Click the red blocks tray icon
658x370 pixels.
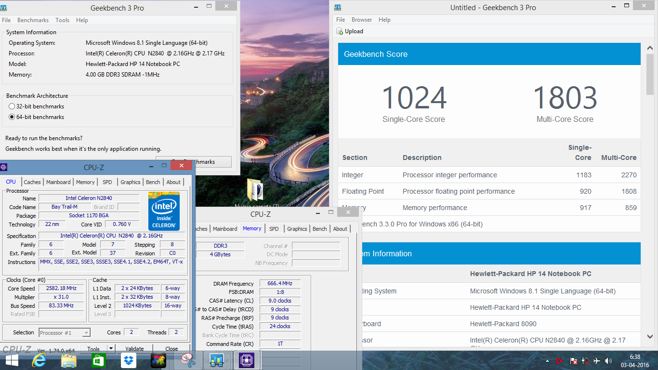point(559,361)
